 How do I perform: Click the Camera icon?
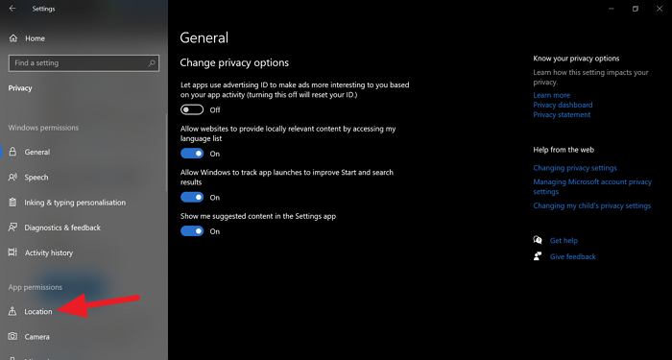tap(12, 336)
